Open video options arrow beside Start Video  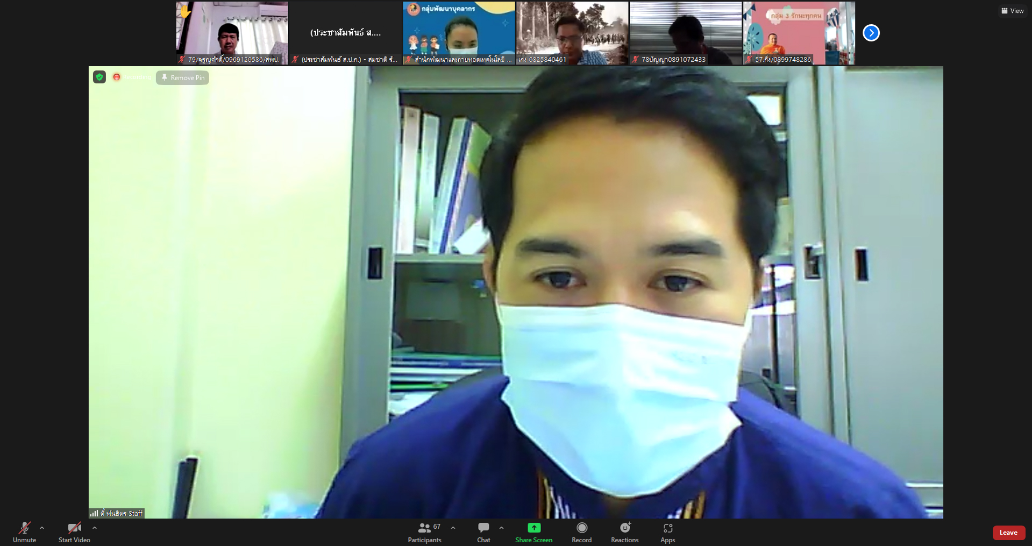click(x=95, y=528)
